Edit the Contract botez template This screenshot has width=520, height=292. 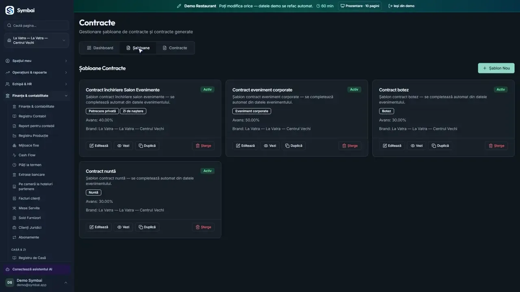392,146
